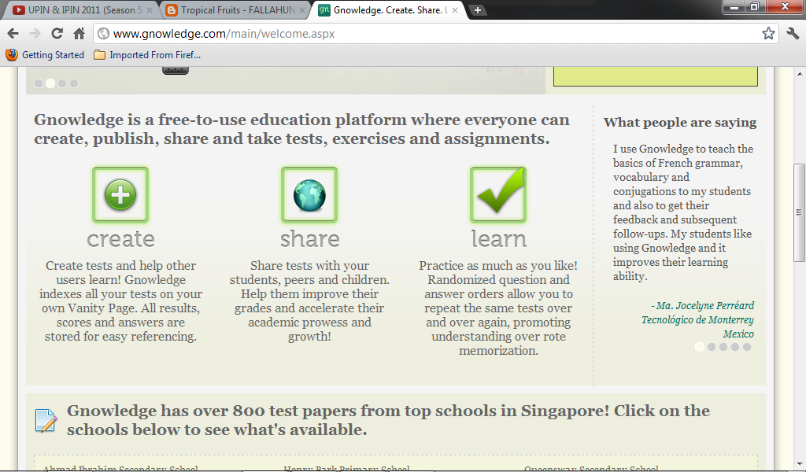Click the green plus create icon
Screen dimensions: 806x472
[x=120, y=195]
